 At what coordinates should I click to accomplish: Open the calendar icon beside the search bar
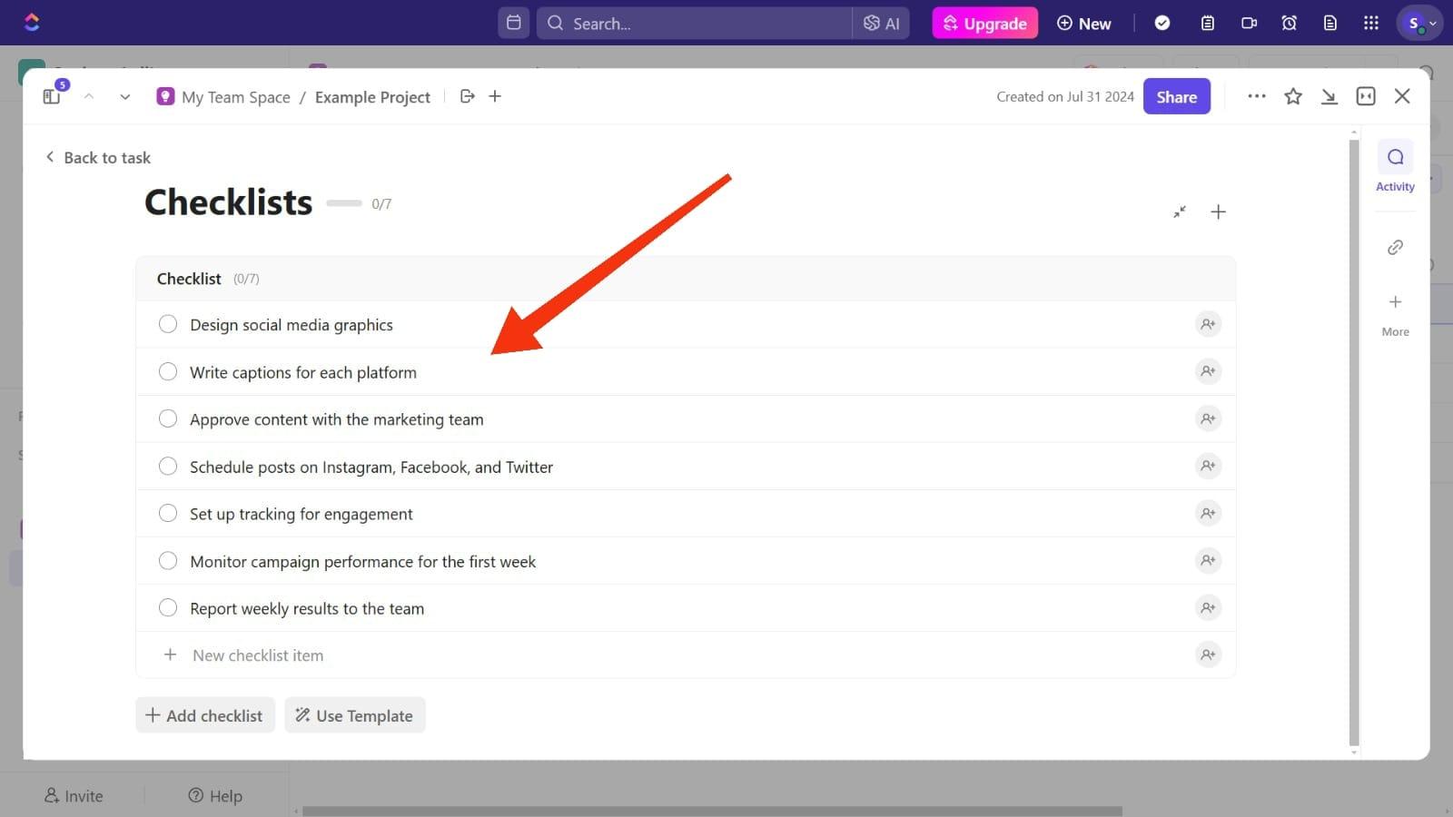513,23
